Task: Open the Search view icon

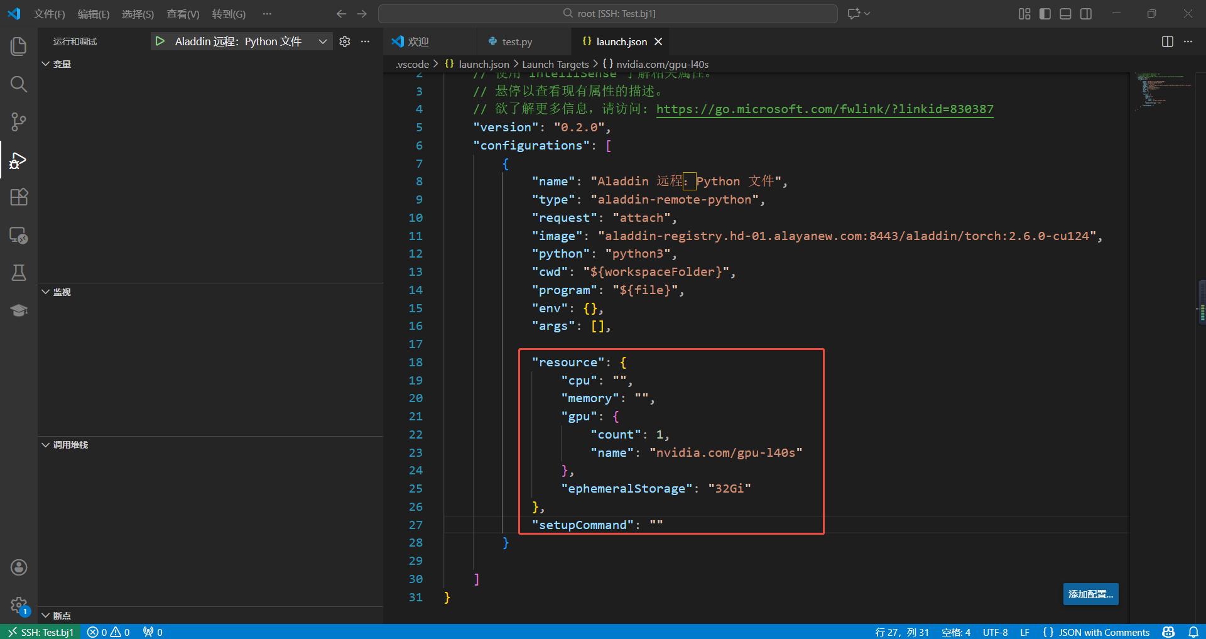Action: [19, 84]
